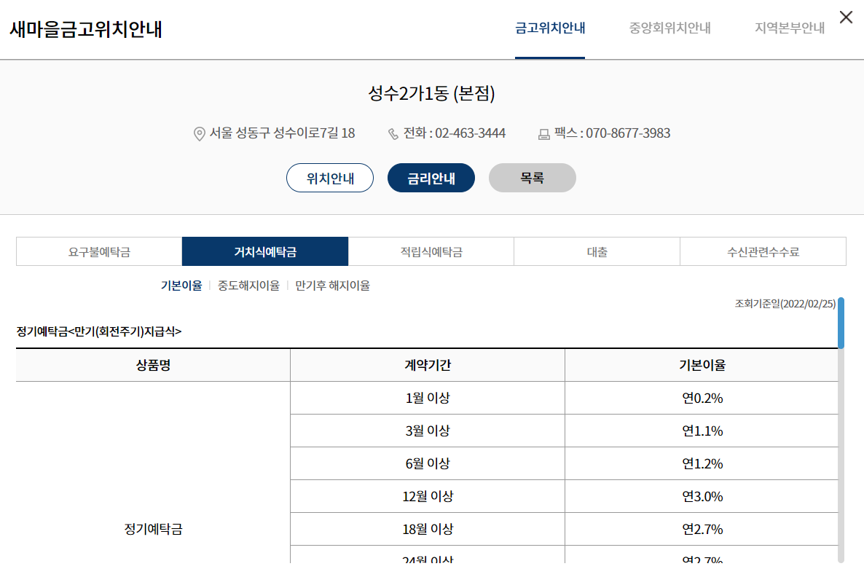This screenshot has height=577, width=864.
Task: Click the fax icon next to 팩스
Action: (x=544, y=134)
